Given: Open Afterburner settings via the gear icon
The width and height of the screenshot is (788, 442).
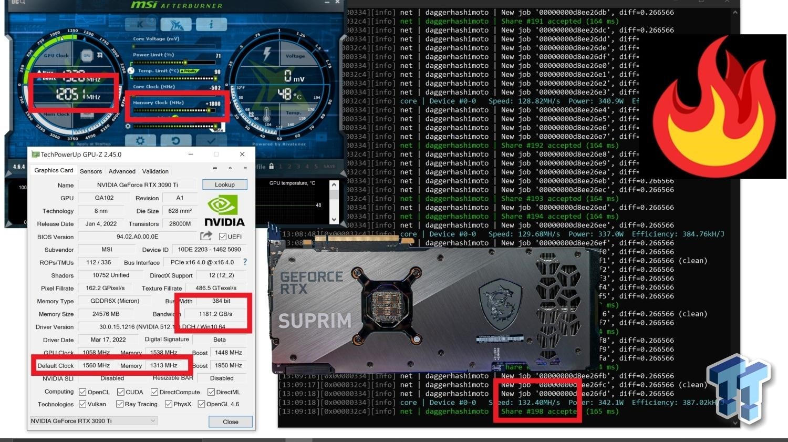Looking at the screenshot, I should coord(140,140).
